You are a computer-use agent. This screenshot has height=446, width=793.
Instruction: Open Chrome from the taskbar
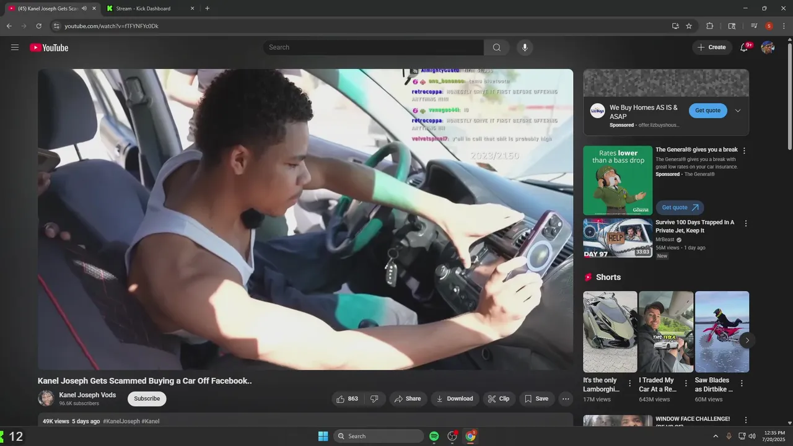click(x=471, y=436)
